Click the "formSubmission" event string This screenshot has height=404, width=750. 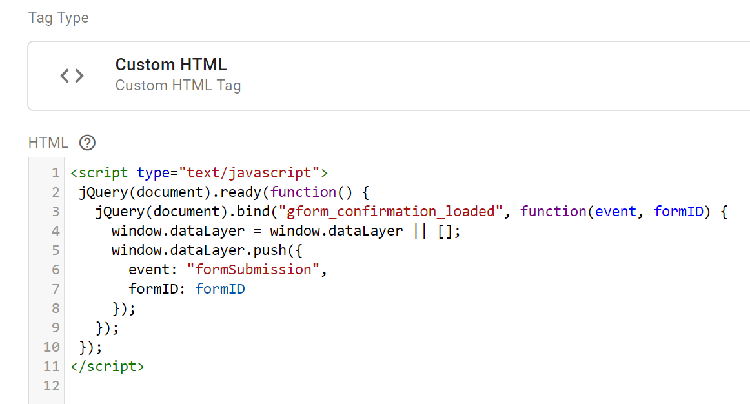point(253,270)
